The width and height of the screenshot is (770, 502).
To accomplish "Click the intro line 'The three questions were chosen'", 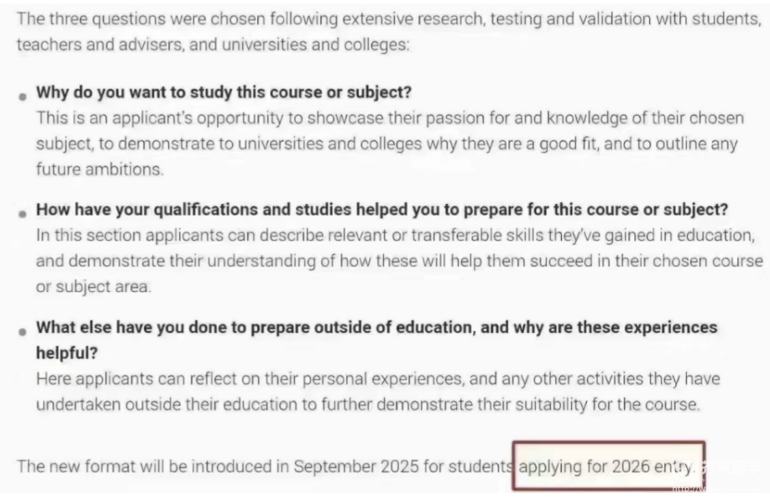I will pos(389,19).
